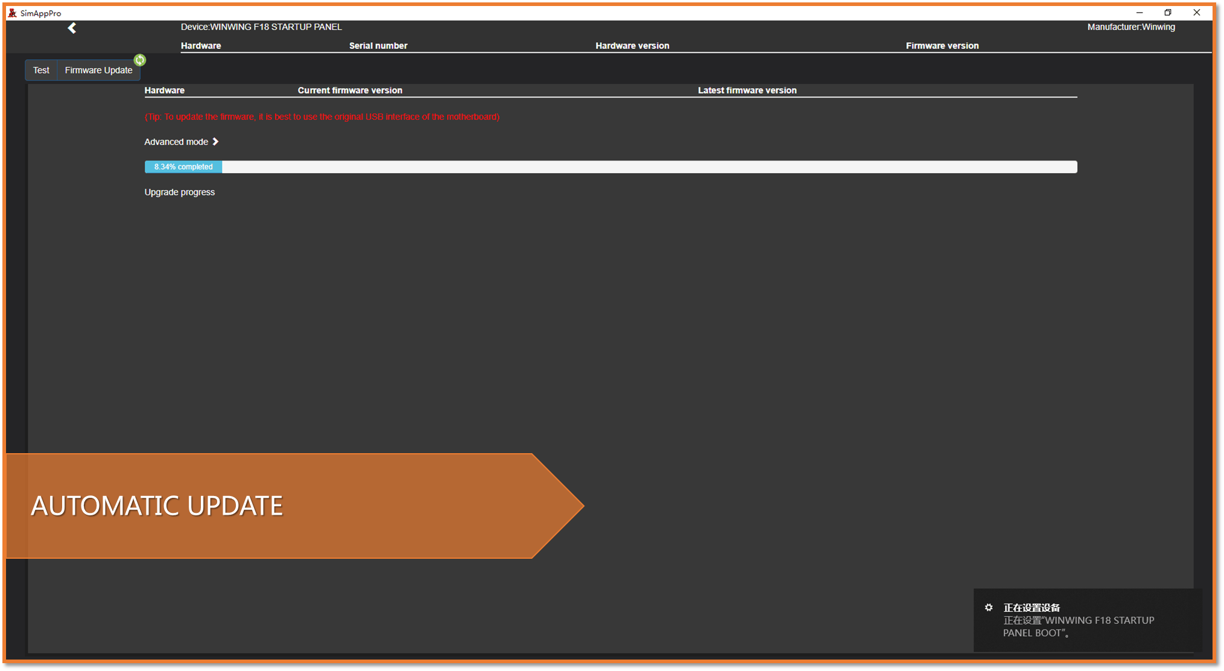Click the red USB interface tip text
This screenshot has height=671, width=1224.
pos(322,116)
